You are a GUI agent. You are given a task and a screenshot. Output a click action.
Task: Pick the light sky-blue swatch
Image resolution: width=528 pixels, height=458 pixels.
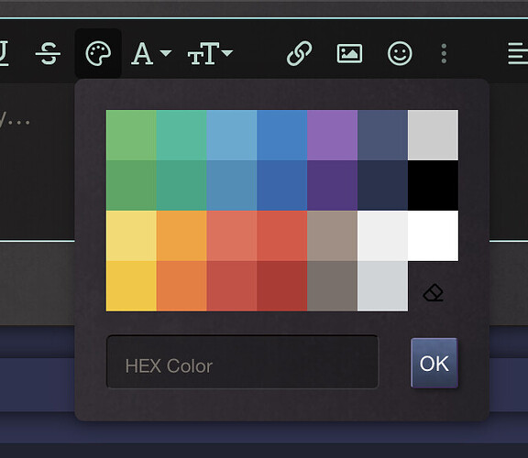click(232, 135)
